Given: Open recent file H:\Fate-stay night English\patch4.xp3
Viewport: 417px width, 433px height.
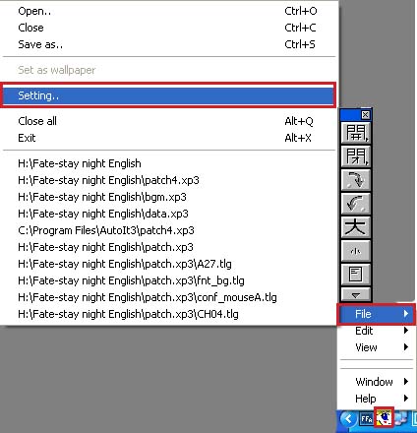Looking at the screenshot, I should [169, 180].
